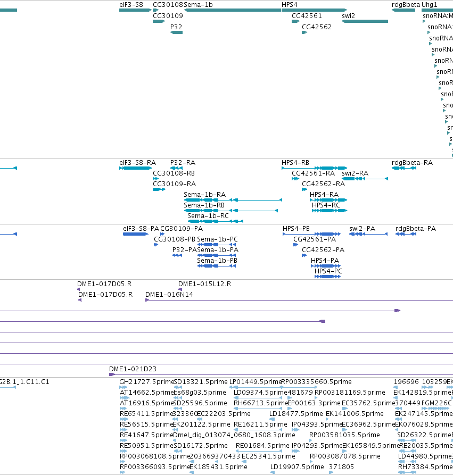Select the Sema-1b-PC protein

pos(217,245)
